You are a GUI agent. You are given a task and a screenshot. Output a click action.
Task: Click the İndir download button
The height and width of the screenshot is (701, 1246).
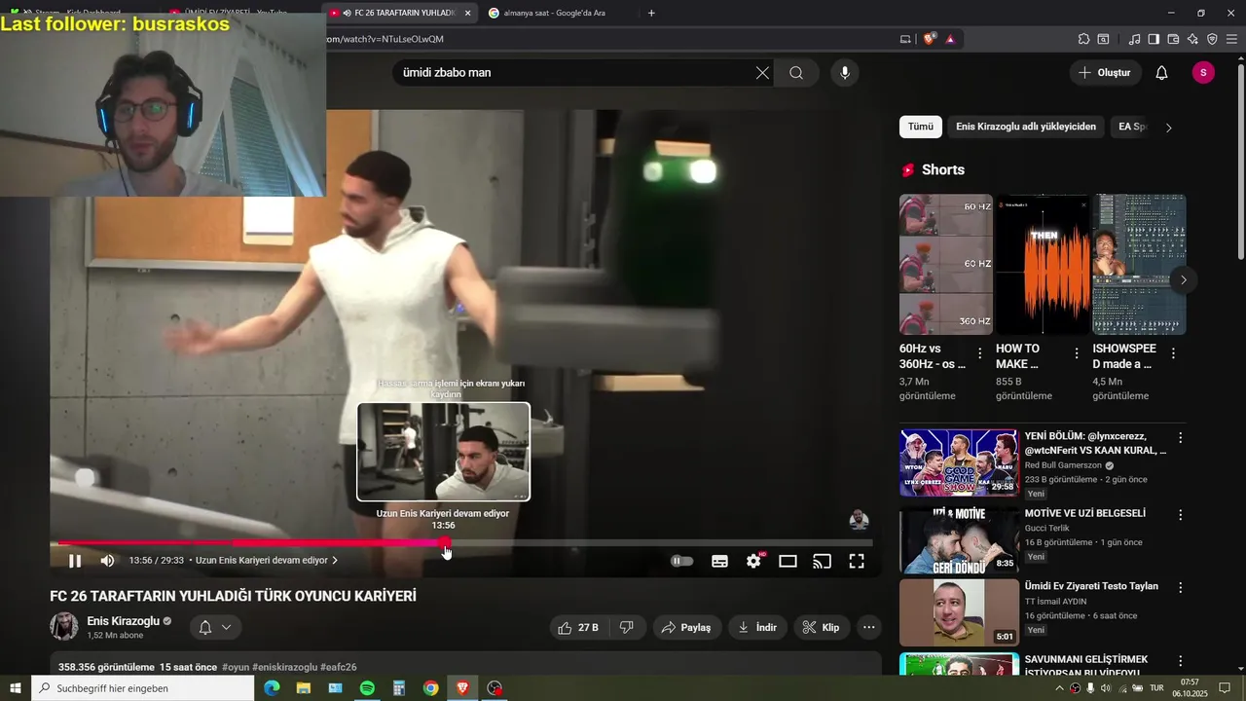[x=757, y=627]
